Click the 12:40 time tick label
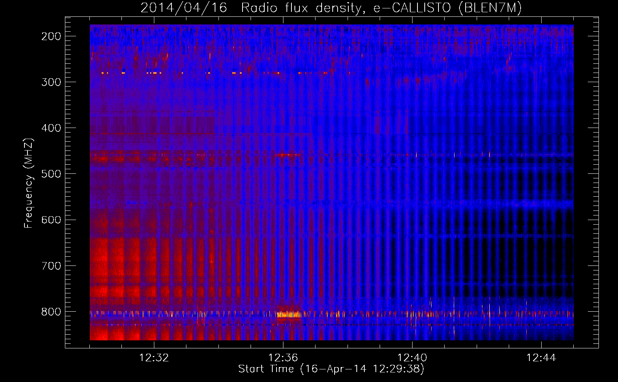 (x=412, y=358)
